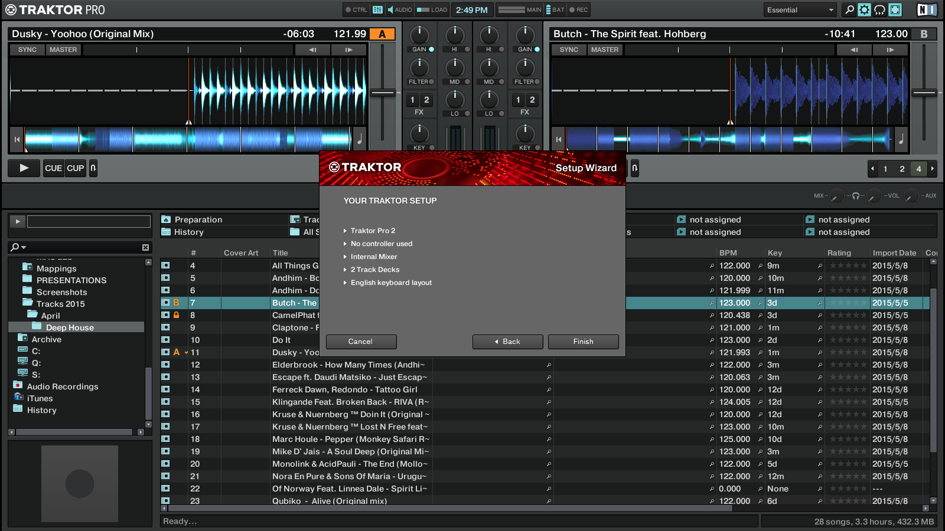The height and width of the screenshot is (531, 945).
Task: Toggle MASTER on Deck A
Action: click(63, 50)
